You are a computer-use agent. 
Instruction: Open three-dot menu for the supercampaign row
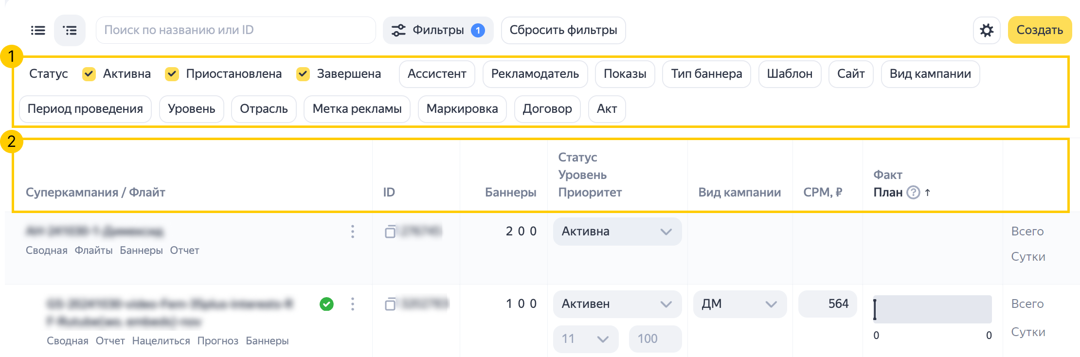coord(353,232)
